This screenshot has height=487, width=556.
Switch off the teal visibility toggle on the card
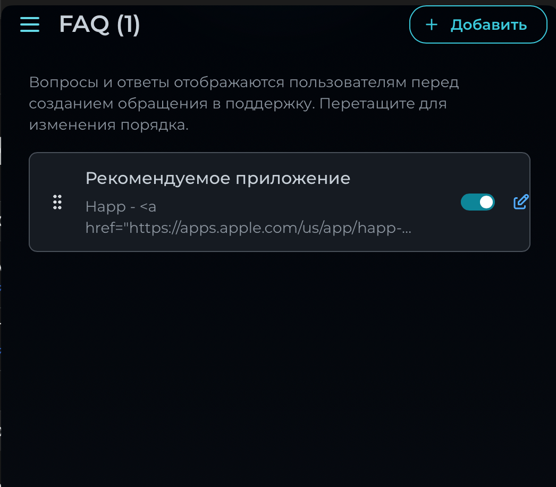477,202
